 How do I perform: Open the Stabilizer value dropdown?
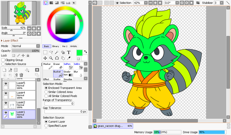pyautogui.click(x=222, y=3)
